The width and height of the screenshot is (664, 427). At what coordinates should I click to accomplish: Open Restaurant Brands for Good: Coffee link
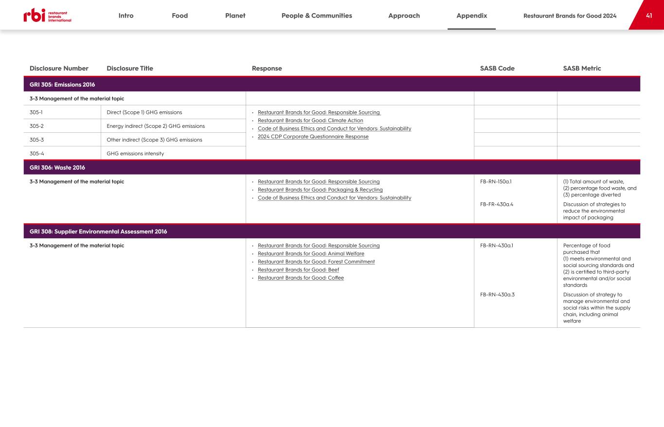pos(301,278)
